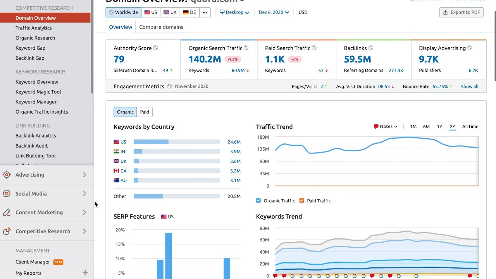Click the US flag in Keywords by Country
Image resolution: width=496 pixels, height=279 pixels.
point(116,142)
